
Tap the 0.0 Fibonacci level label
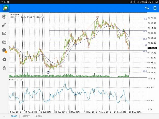[x=145, y=19]
